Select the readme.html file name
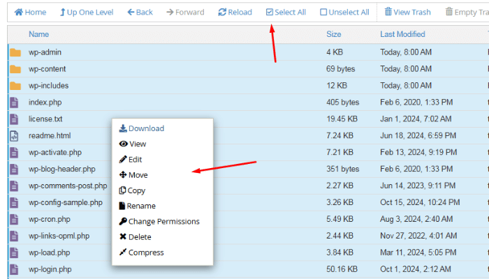 click(x=50, y=136)
